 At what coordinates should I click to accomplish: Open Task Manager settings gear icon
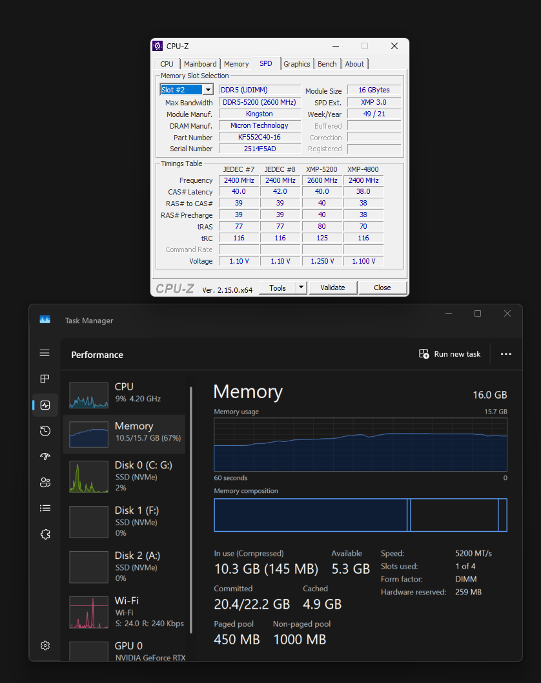45,646
